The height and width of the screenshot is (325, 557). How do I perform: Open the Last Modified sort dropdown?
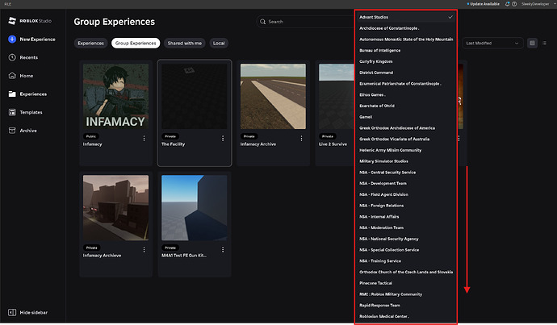tap(492, 44)
